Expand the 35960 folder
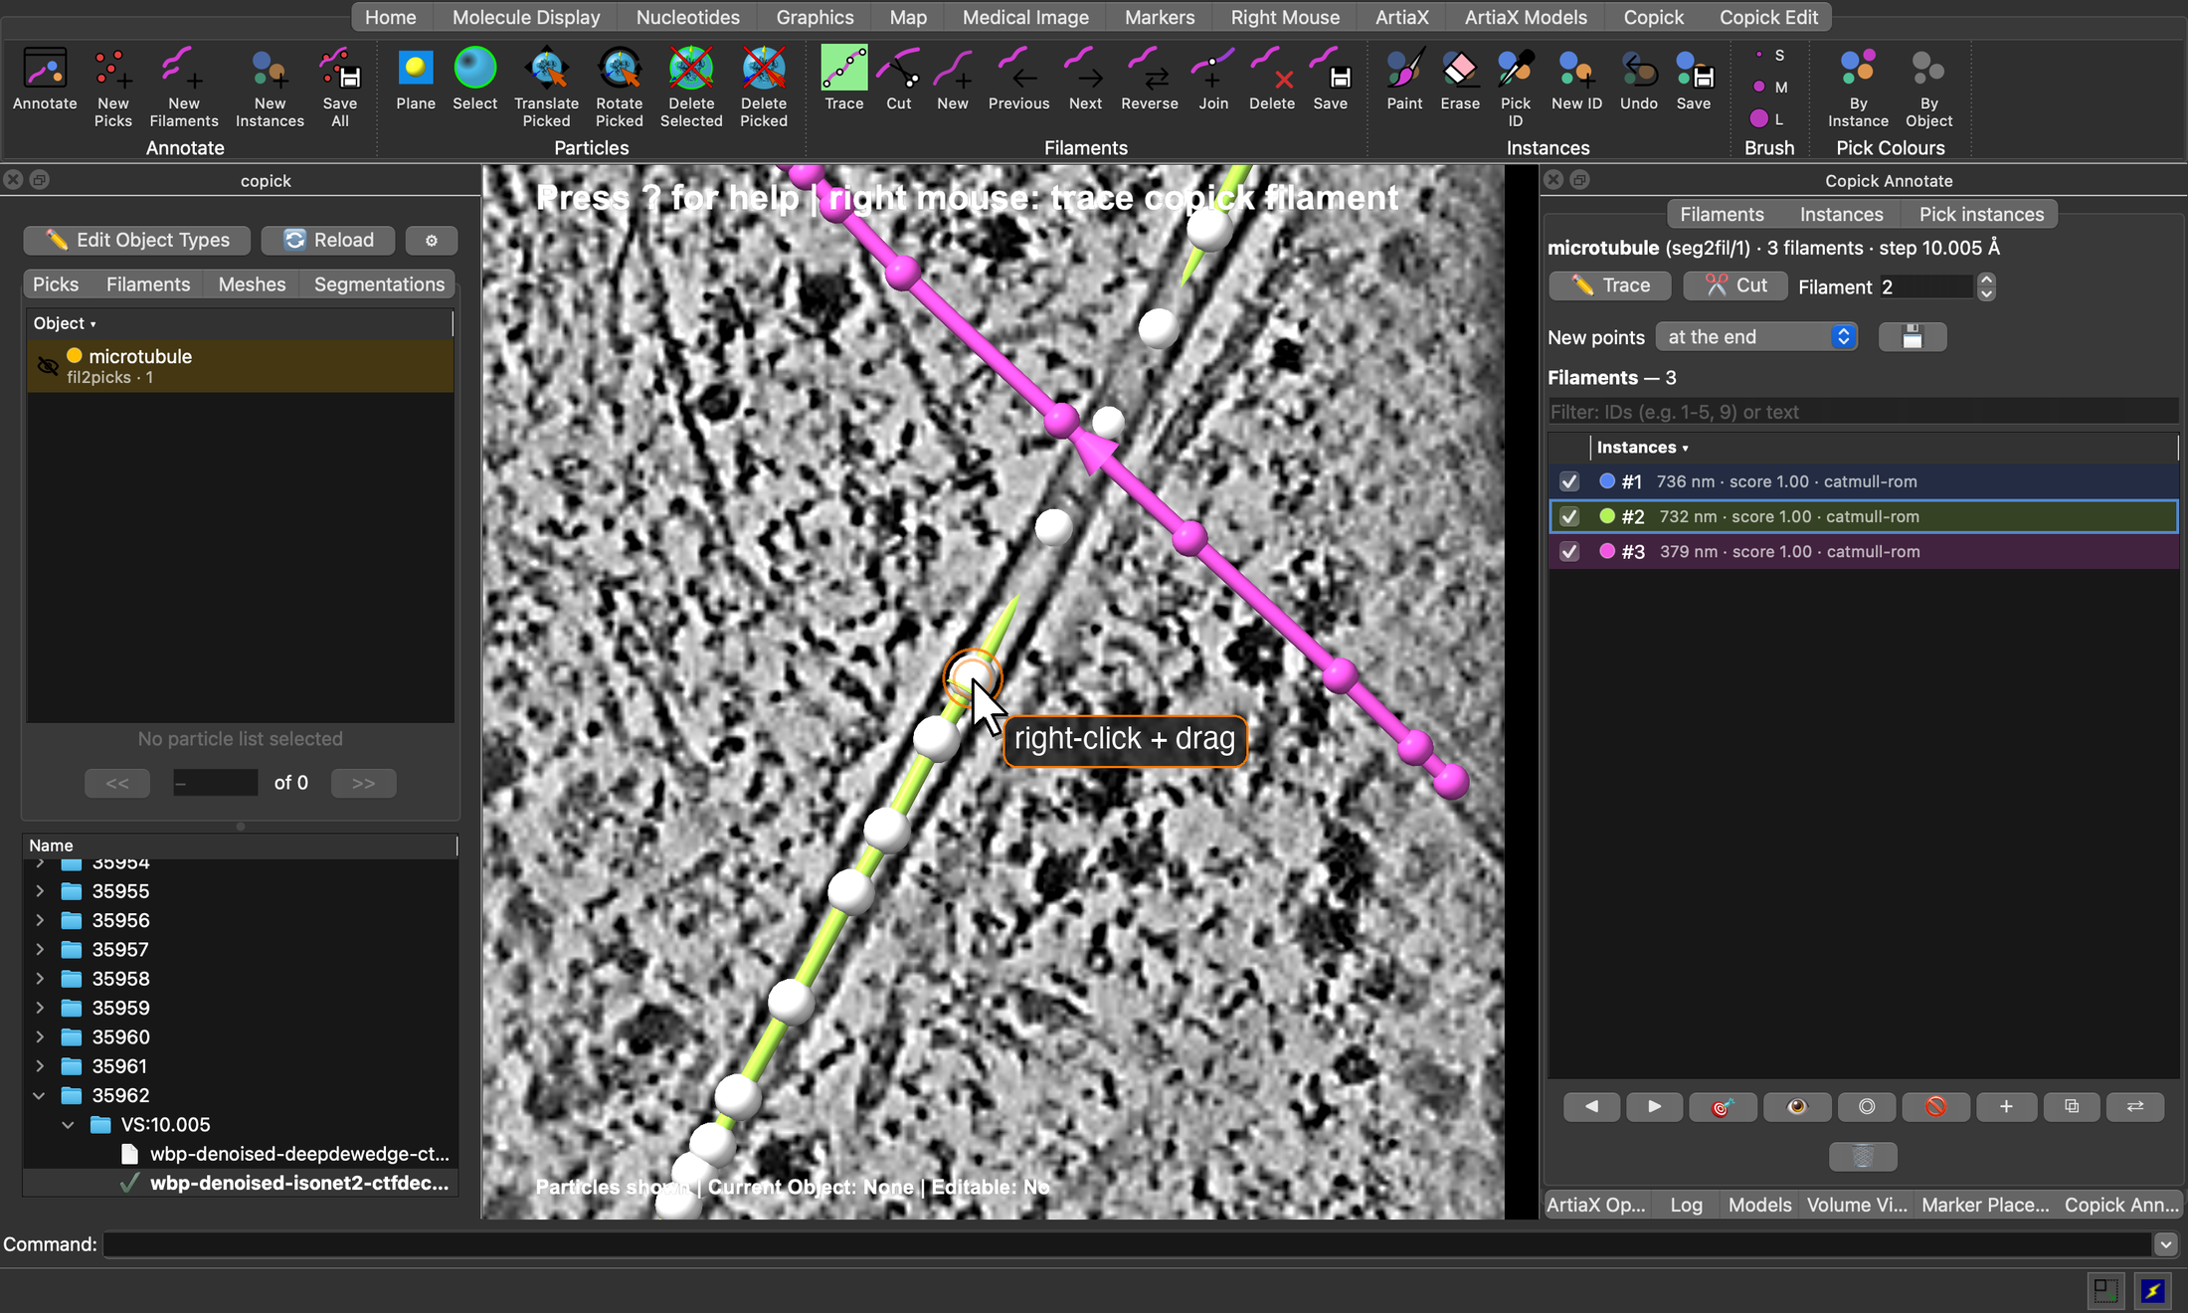The height and width of the screenshot is (1313, 2188). click(39, 1036)
